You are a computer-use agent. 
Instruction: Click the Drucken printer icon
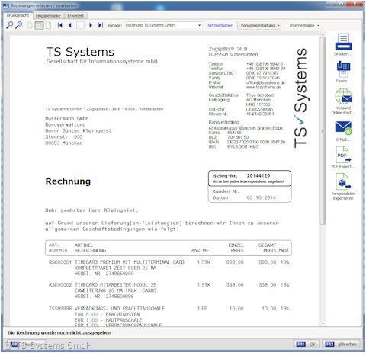coord(343,43)
